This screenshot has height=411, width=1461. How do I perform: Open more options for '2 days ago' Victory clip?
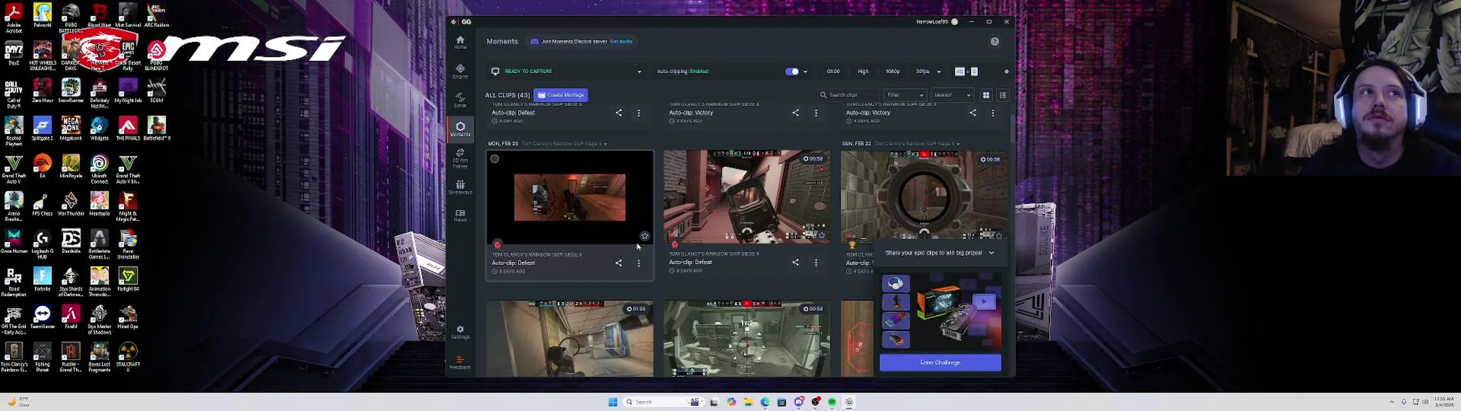click(x=816, y=113)
